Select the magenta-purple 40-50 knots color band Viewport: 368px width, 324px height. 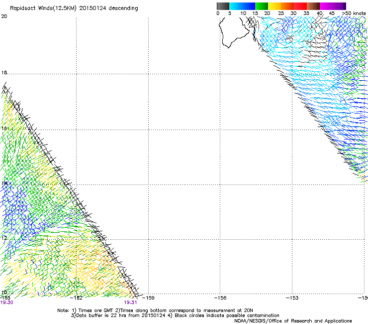point(333,6)
